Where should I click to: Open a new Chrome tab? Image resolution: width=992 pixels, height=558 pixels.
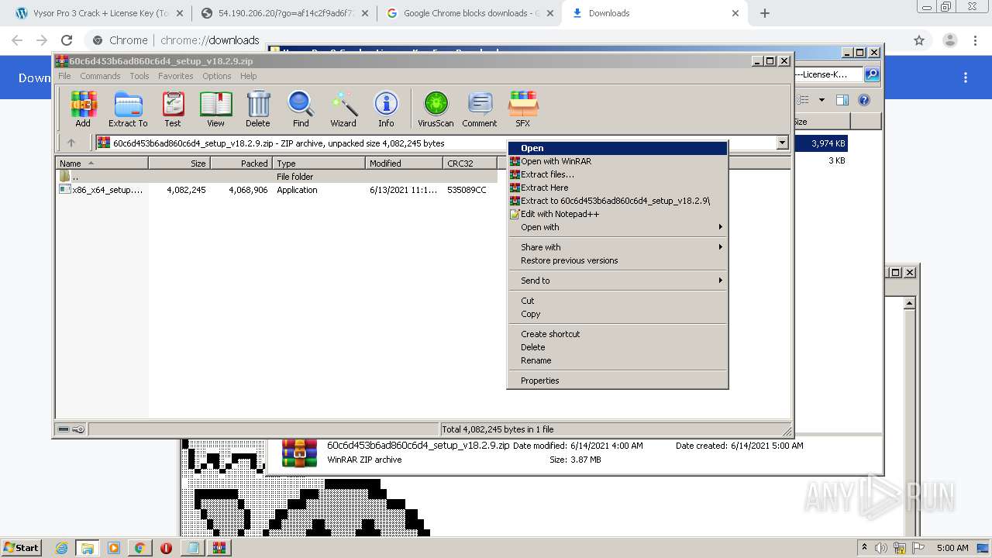pyautogui.click(x=765, y=13)
